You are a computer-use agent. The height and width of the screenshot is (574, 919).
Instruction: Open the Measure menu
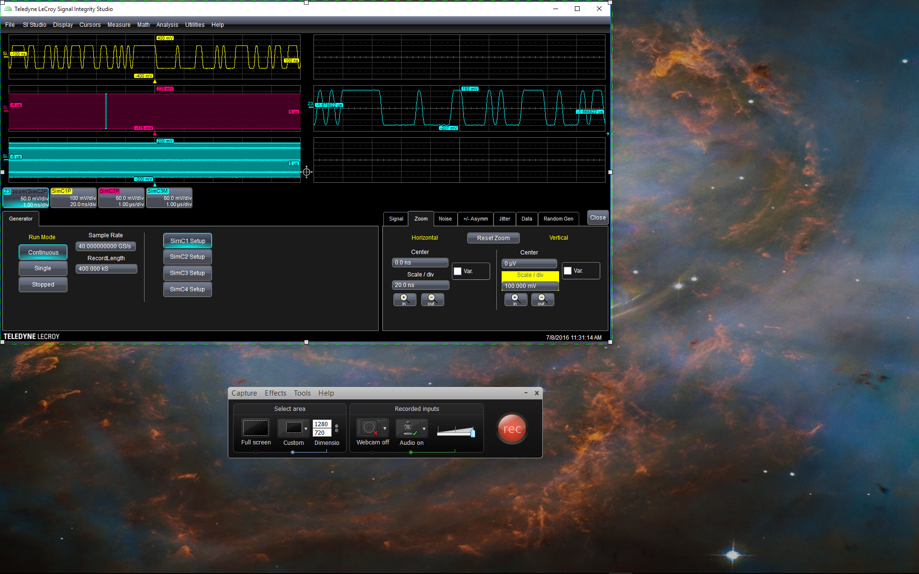pyautogui.click(x=119, y=25)
